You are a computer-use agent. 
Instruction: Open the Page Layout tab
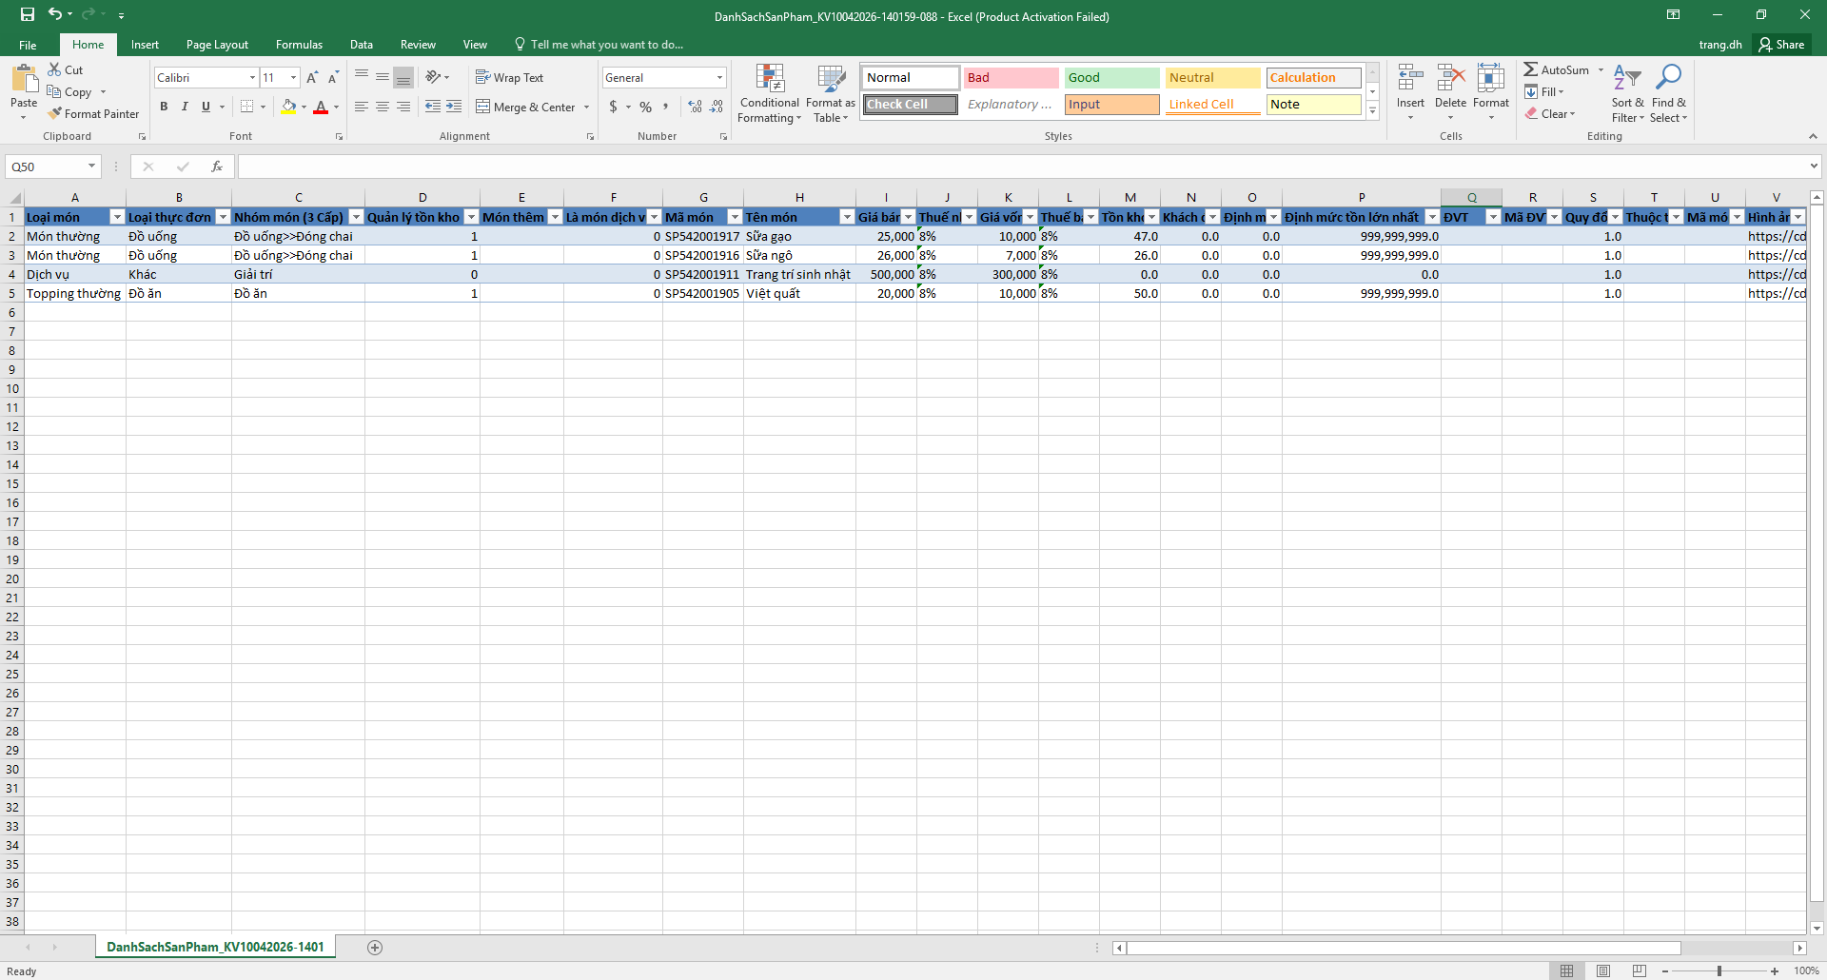click(217, 45)
